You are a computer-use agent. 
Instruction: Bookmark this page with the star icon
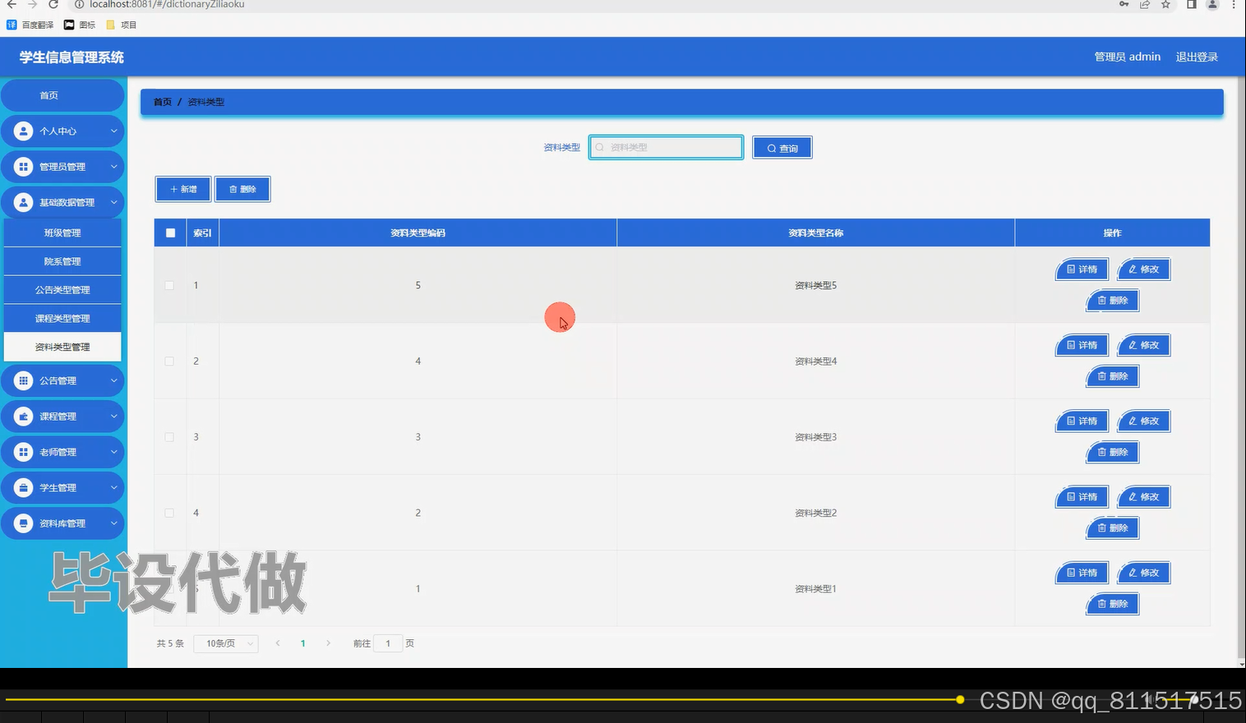tap(1165, 4)
